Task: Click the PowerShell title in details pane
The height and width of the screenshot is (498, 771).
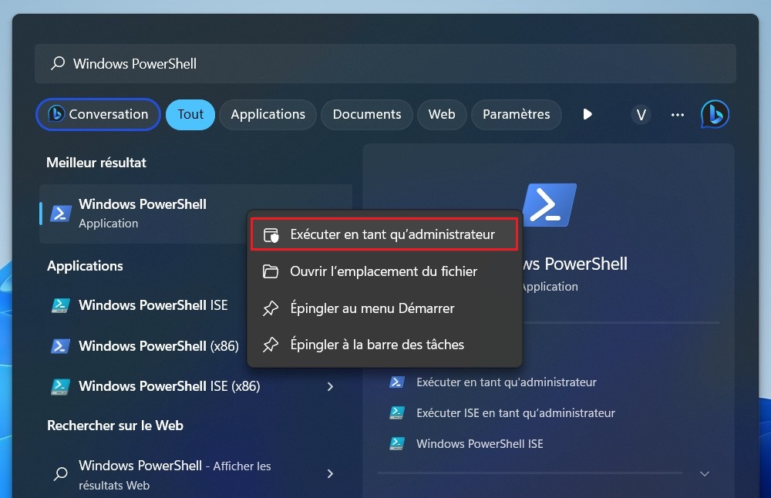Action: click(x=575, y=264)
